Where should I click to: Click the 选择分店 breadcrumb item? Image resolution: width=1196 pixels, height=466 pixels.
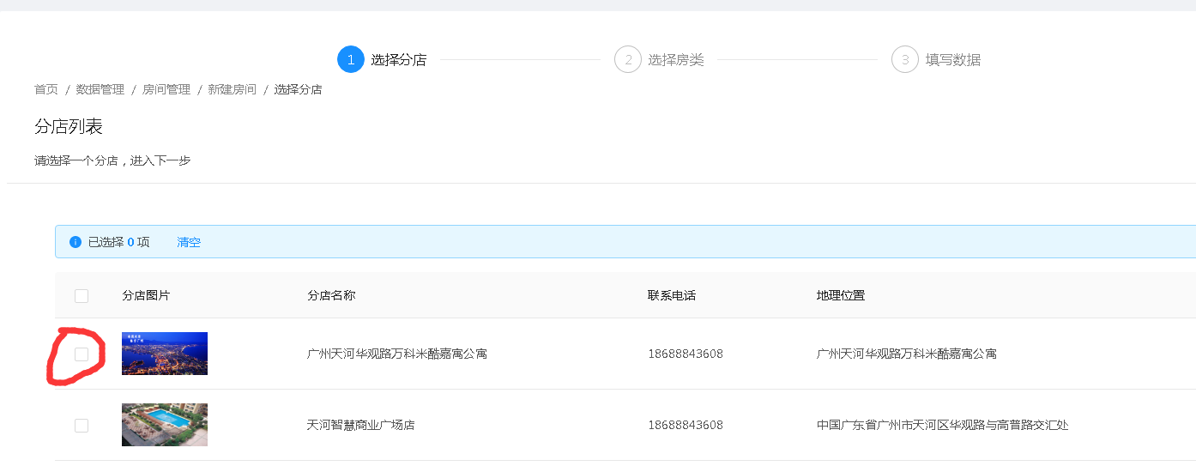click(299, 89)
